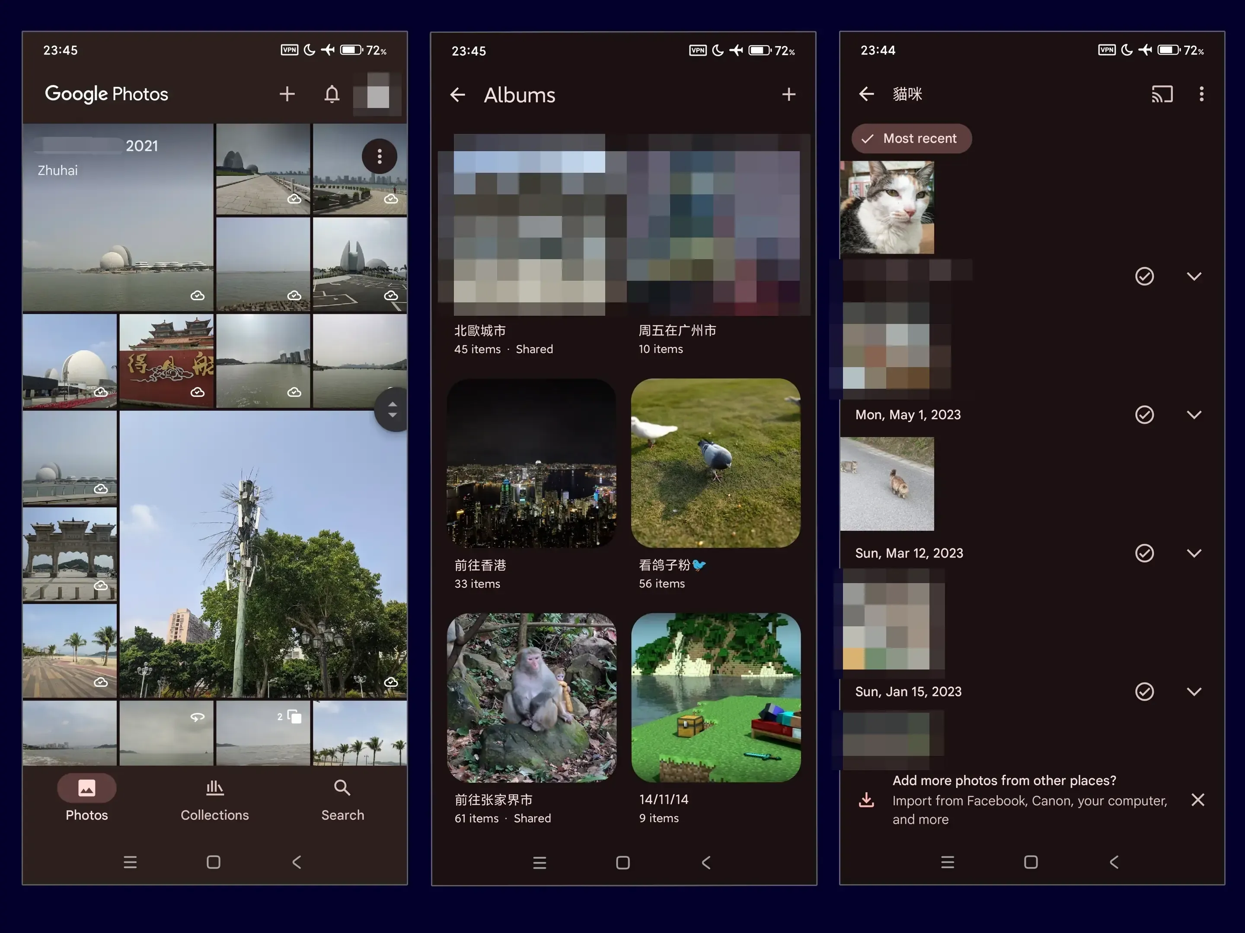
Task: Collapse the Sun, Jan 15, 2023 section
Action: click(x=1194, y=692)
